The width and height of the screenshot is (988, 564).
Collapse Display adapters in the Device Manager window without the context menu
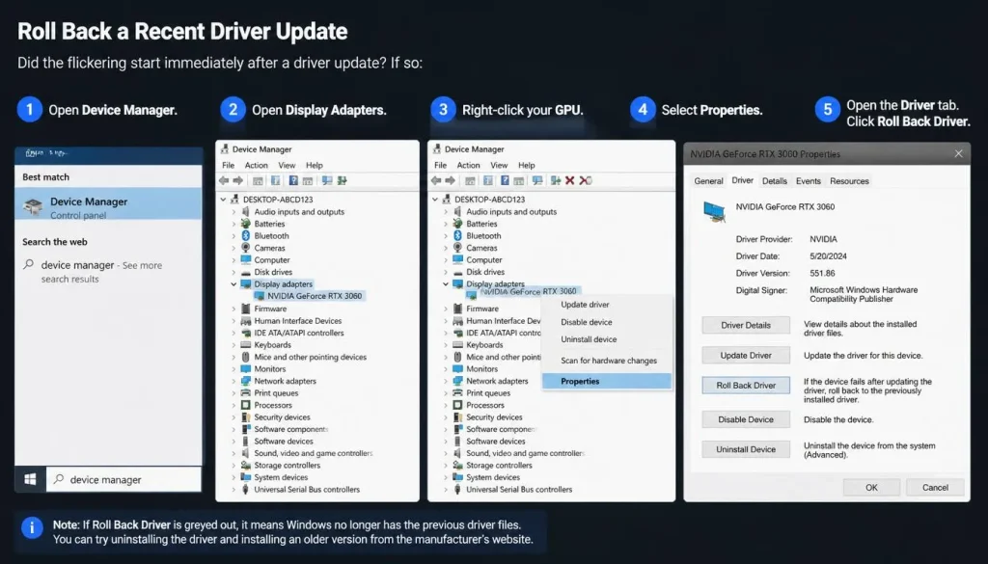click(233, 283)
